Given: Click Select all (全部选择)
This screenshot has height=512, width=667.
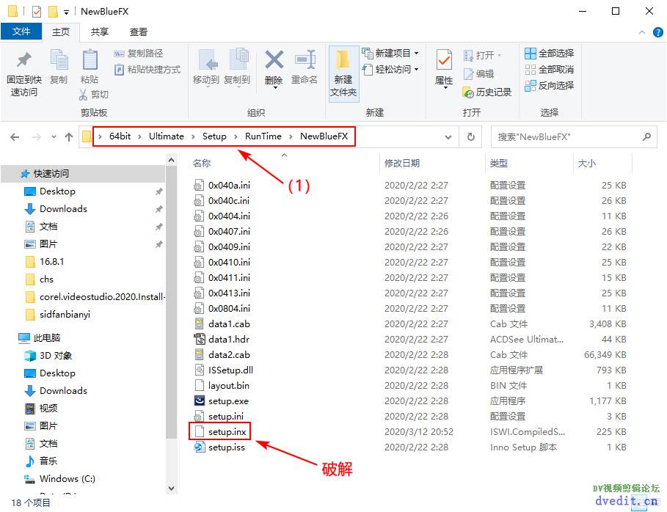Looking at the screenshot, I should (549, 53).
